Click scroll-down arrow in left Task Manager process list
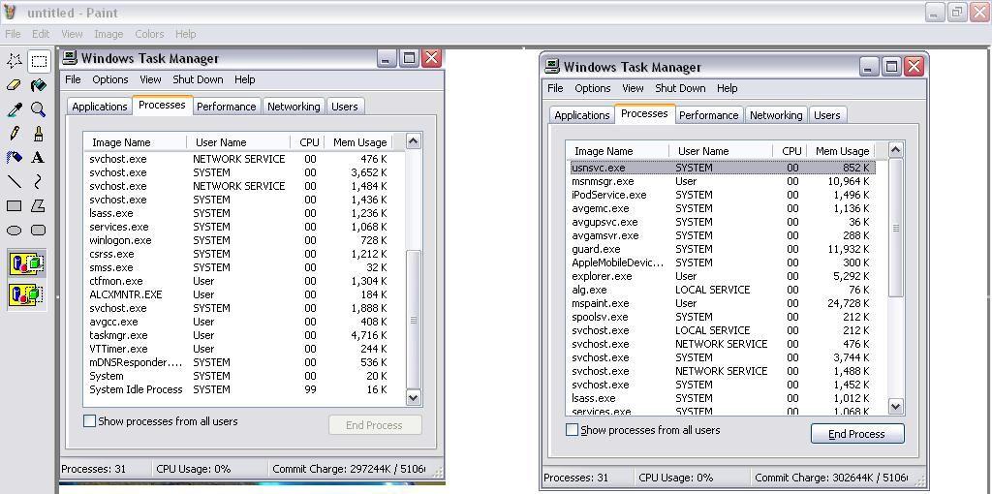 tap(413, 398)
